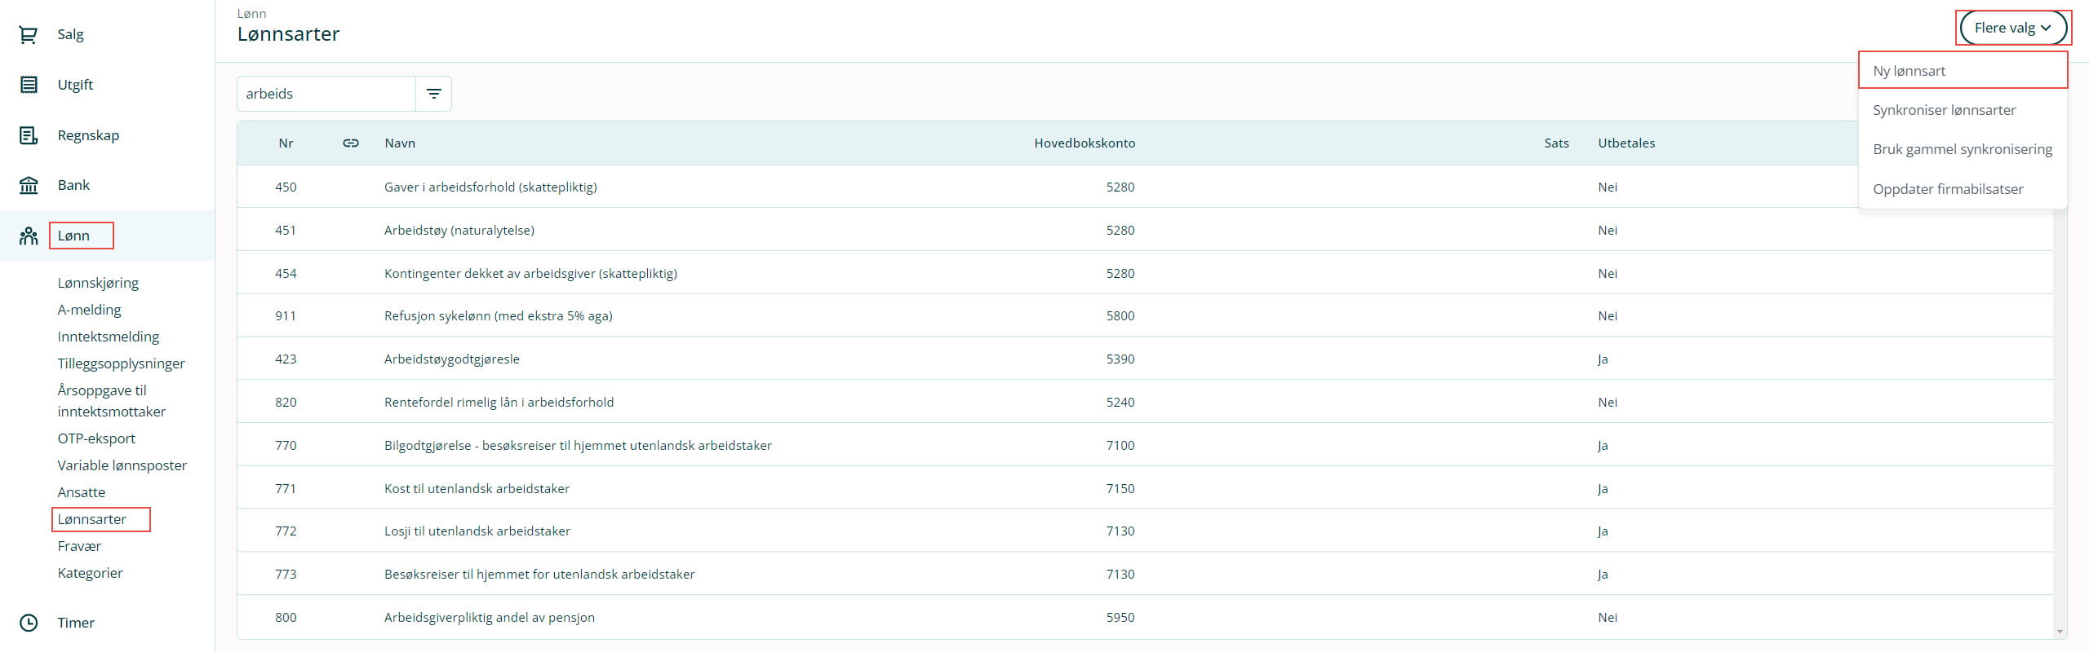
Task: Open Refusjon sykelønn row
Action: [1145, 316]
